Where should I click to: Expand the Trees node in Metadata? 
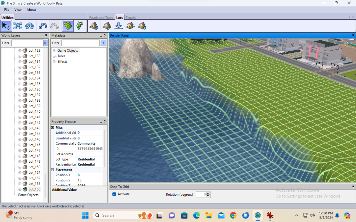point(54,56)
